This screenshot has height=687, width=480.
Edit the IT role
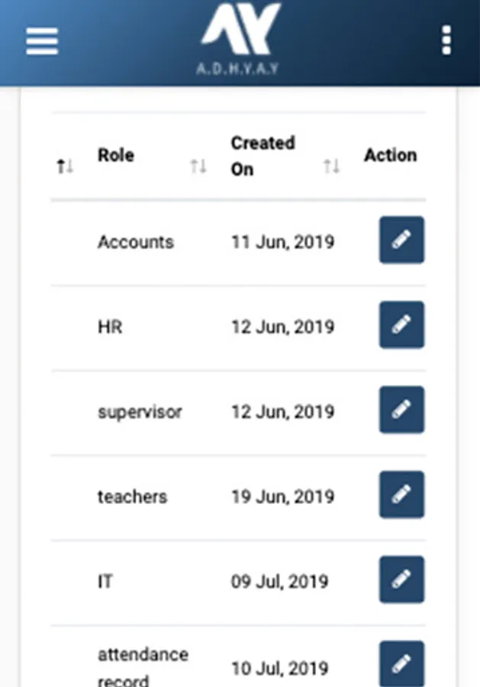point(401,579)
